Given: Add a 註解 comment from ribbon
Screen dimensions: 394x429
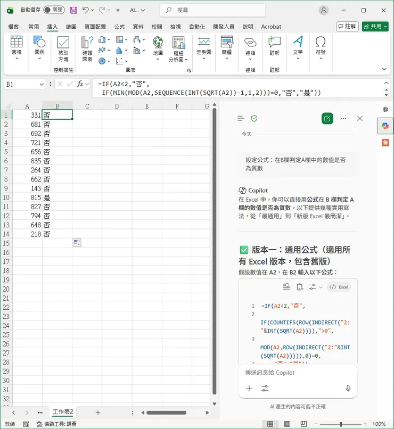Looking at the screenshot, I should (274, 46).
